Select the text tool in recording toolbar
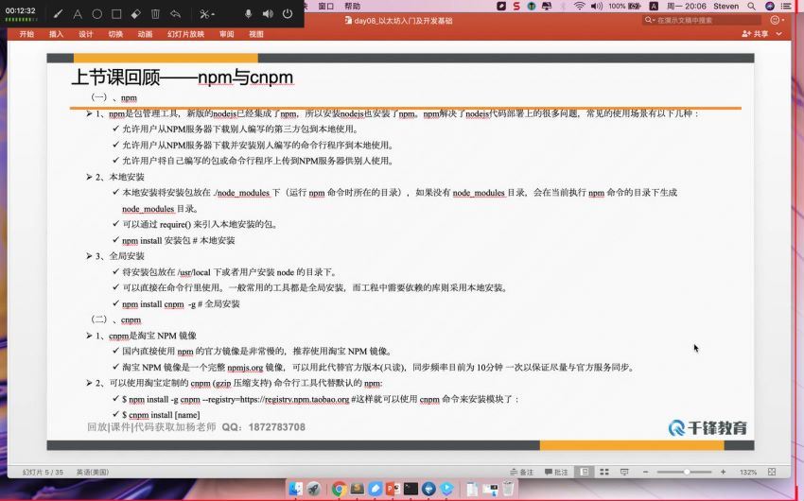Screen dimensions: 804x501 coord(78,14)
